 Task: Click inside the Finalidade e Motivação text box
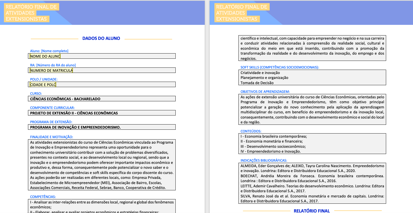(x=102, y=165)
